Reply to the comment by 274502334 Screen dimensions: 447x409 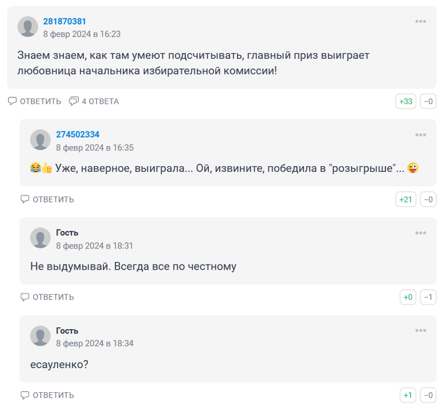47,199
